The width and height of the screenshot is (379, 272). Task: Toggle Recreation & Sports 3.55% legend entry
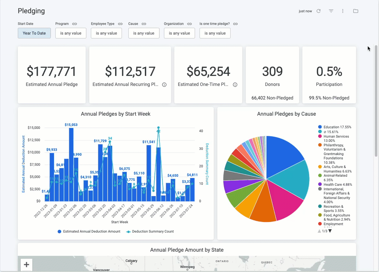[x=331, y=208]
